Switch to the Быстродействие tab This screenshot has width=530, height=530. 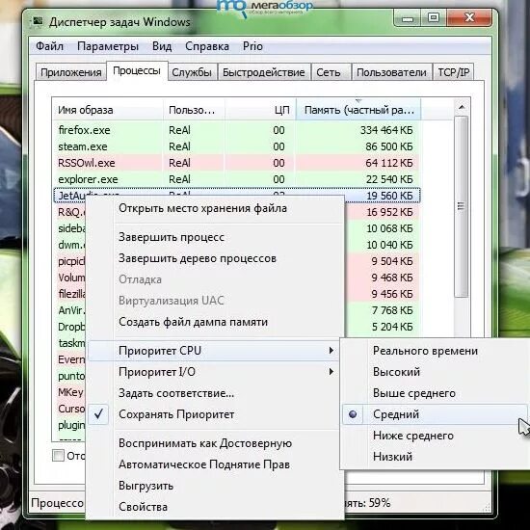264,72
